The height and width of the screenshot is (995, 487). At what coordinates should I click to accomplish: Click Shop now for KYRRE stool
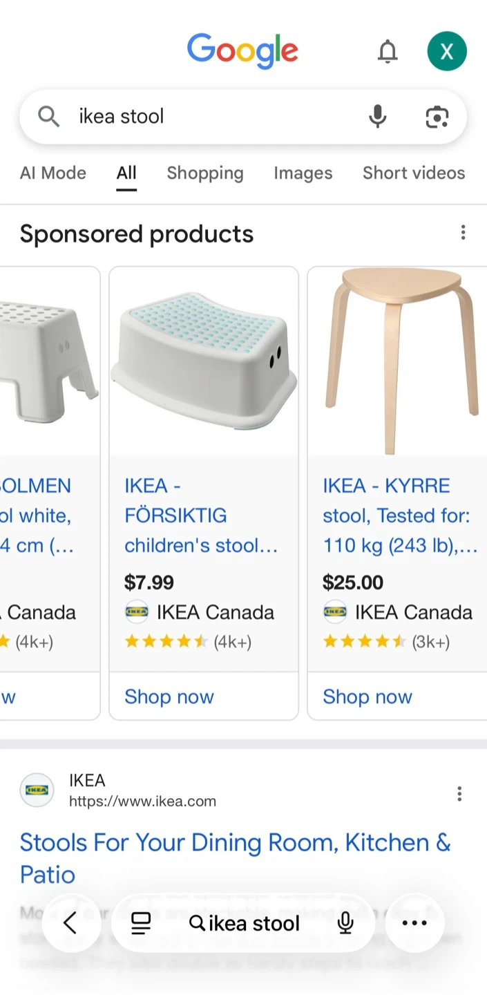click(x=367, y=696)
